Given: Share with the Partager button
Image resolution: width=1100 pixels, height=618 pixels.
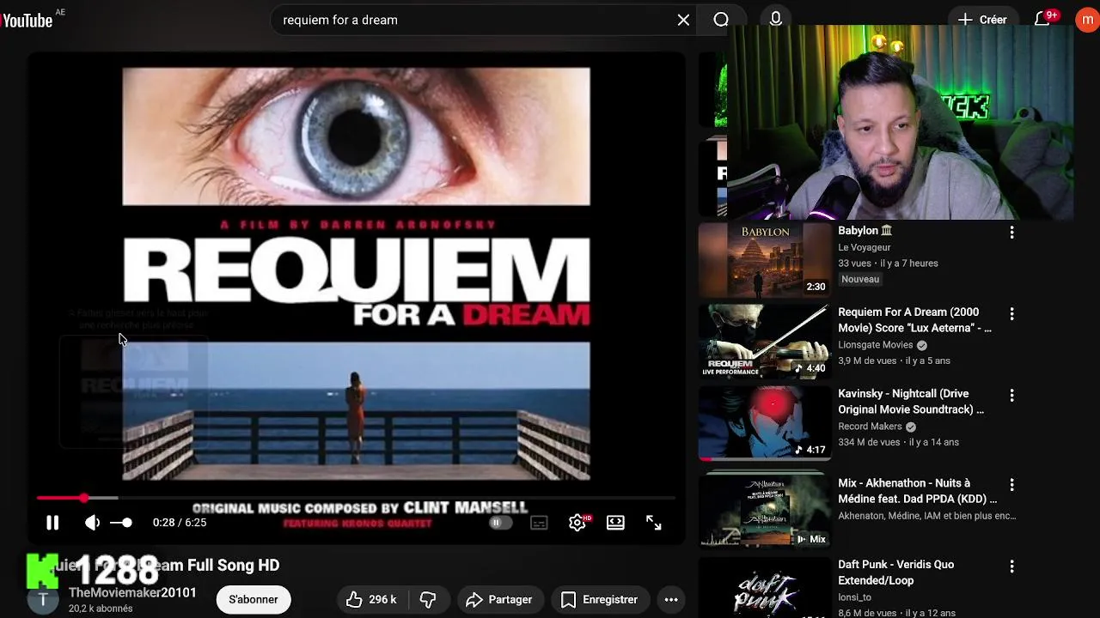Looking at the screenshot, I should click(x=499, y=599).
